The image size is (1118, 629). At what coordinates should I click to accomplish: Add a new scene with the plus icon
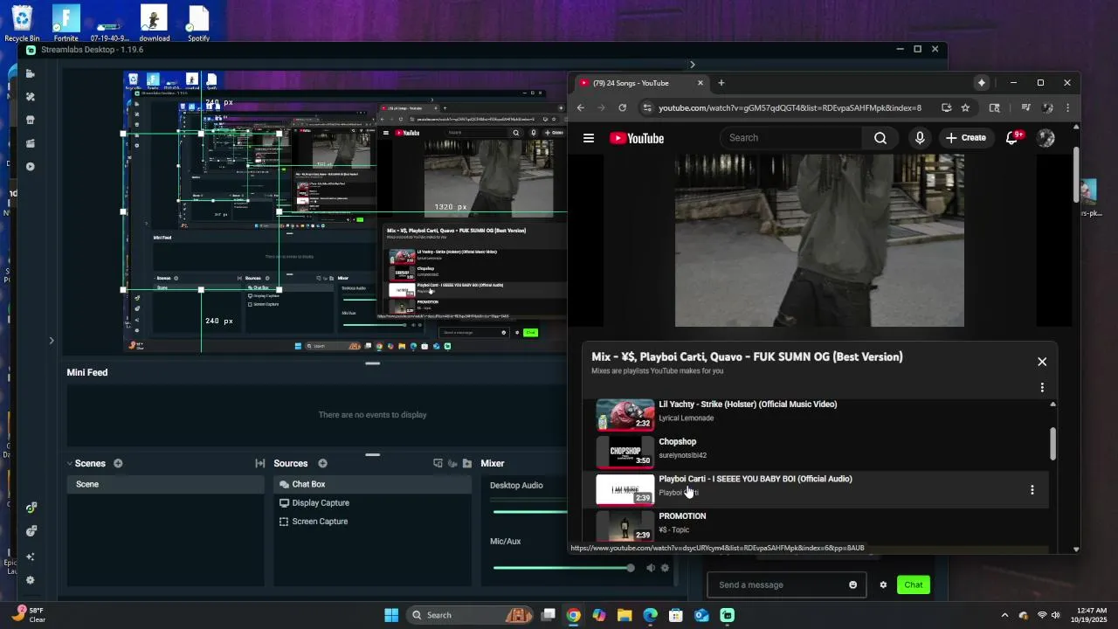(x=118, y=463)
